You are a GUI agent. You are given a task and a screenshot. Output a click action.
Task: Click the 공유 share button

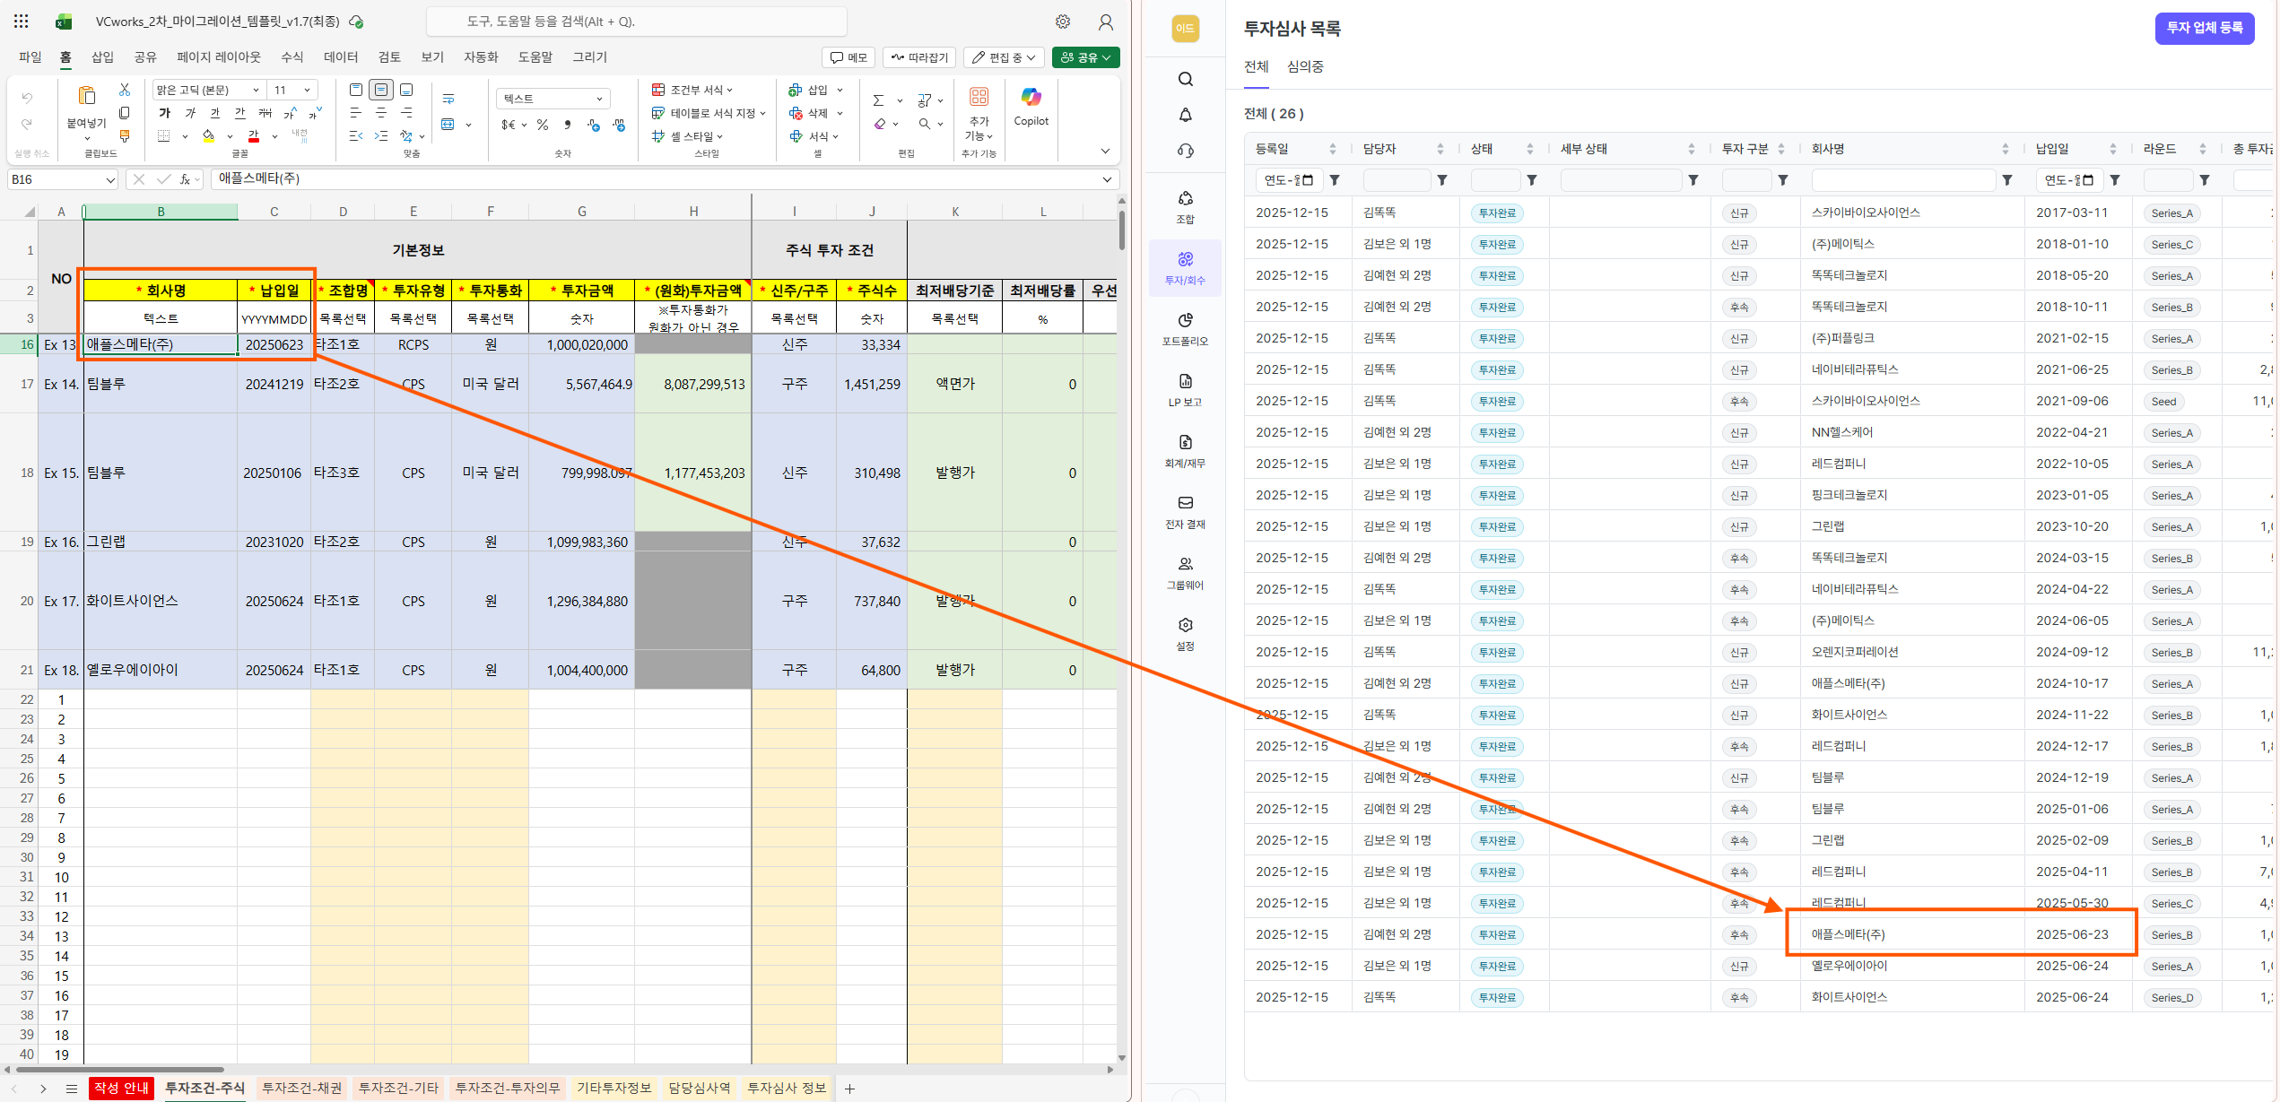[1085, 57]
